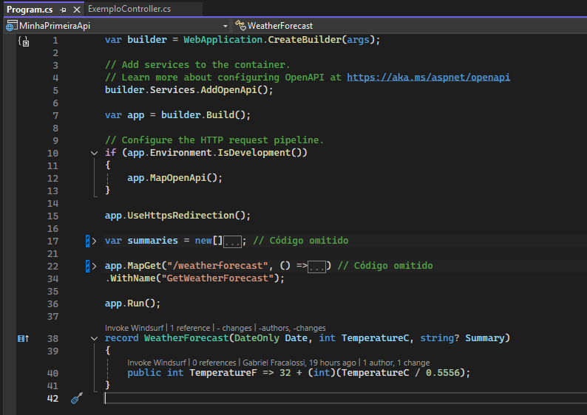This screenshot has width=587, height=415.
Task: Click the screwdriver quick actions icon at line 42
Action: 77,398
